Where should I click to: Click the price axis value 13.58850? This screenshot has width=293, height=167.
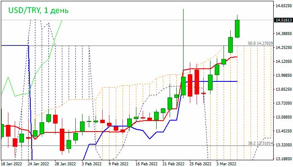[x=284, y=117]
